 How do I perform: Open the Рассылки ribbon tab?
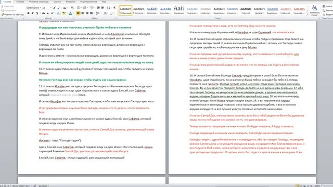tap(71, 2)
